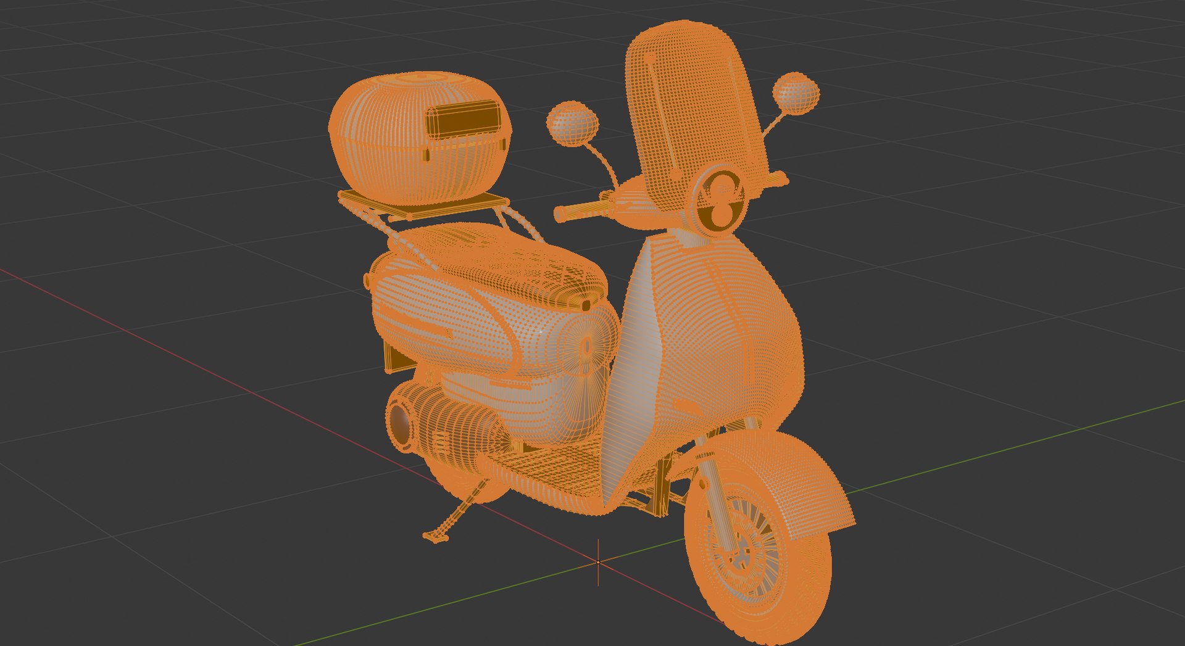
Task: Click the scooter's rear top case box
Action: click(420, 138)
